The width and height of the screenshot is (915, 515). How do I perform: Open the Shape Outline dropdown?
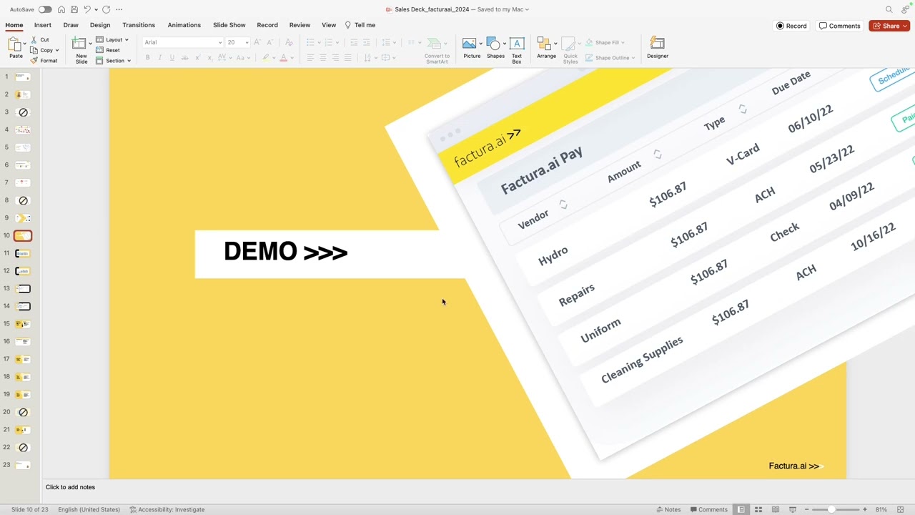[x=610, y=58]
